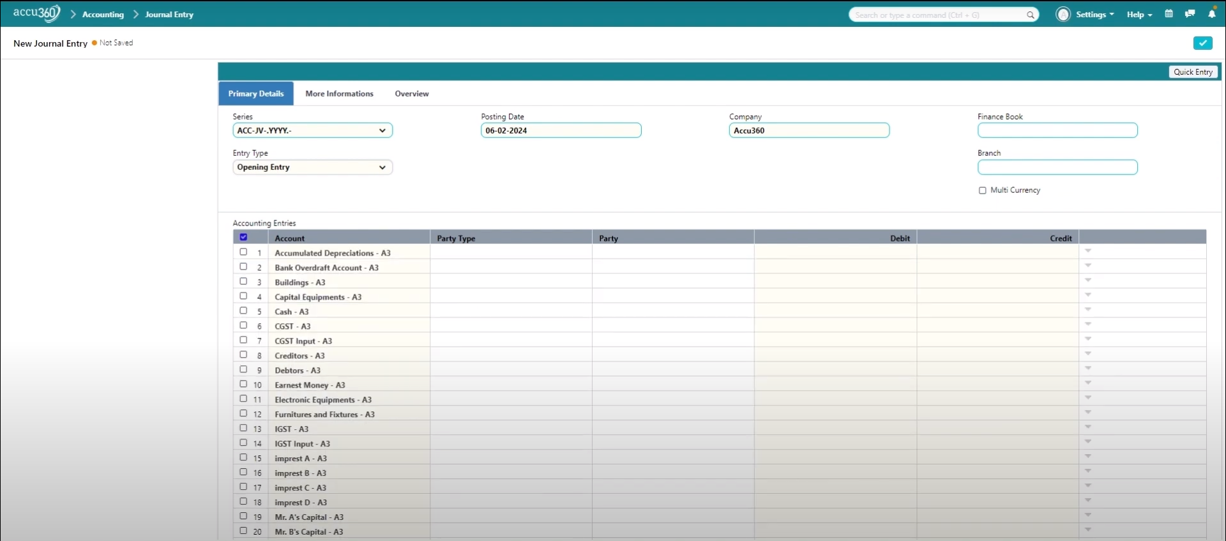Open row arrow for Earnest Money - A3
Image resolution: width=1226 pixels, height=541 pixels.
click(1088, 383)
